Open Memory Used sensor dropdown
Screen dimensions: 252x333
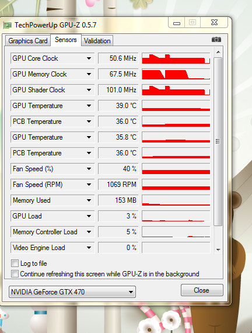click(x=89, y=200)
